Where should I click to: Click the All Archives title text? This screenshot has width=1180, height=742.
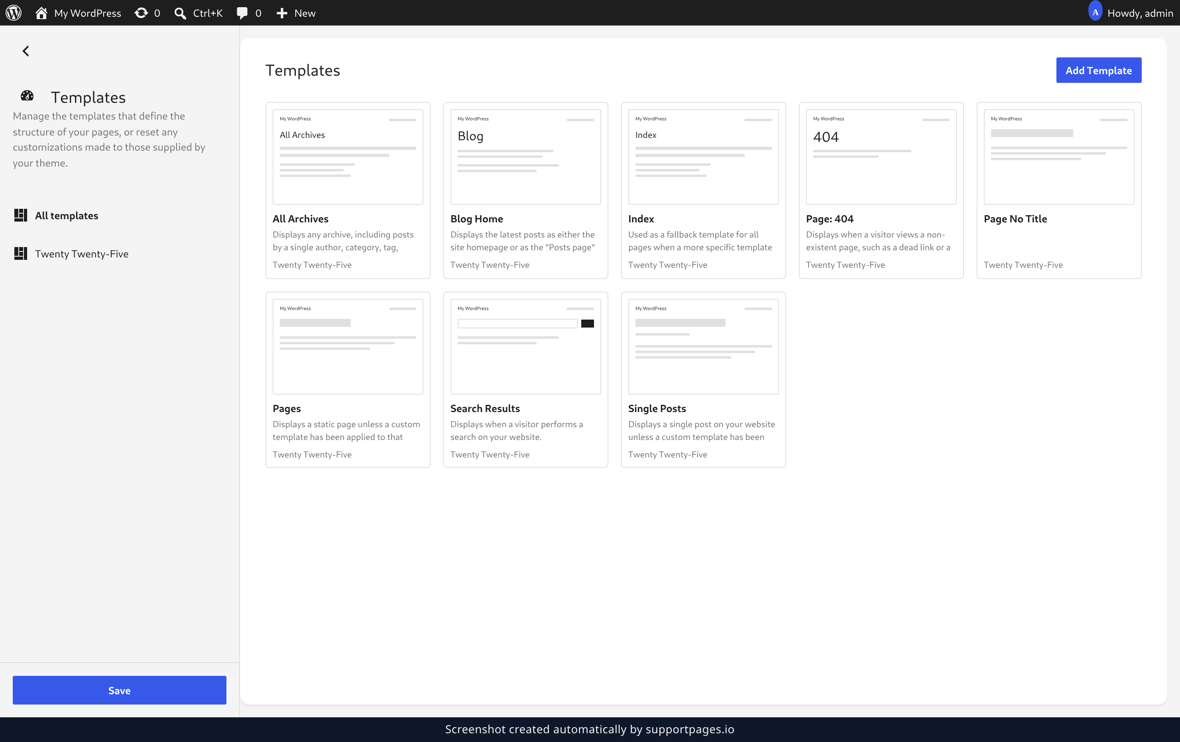(x=301, y=218)
